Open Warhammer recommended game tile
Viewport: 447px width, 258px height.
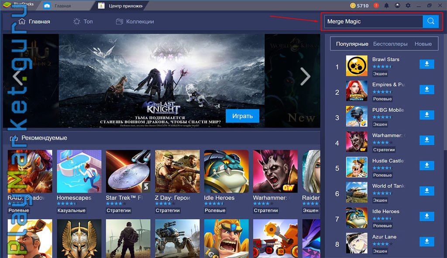pyautogui.click(x=275, y=171)
